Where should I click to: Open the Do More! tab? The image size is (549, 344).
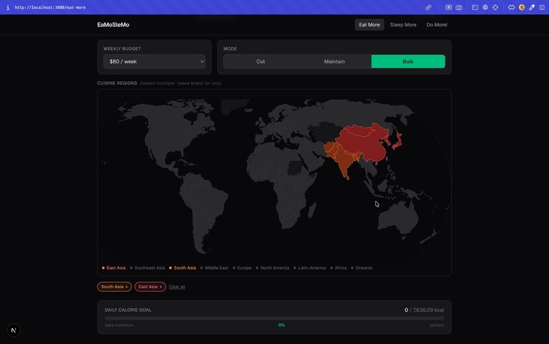pos(437,25)
